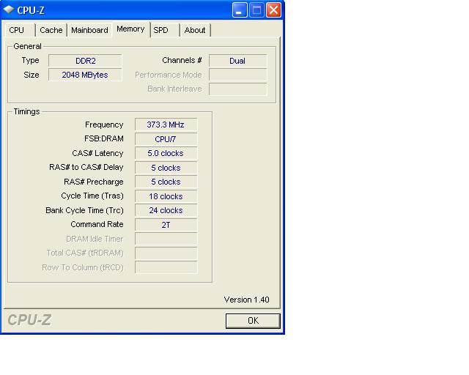Show the About tab
Image resolution: width=469 pixels, height=375 pixels.
click(196, 30)
